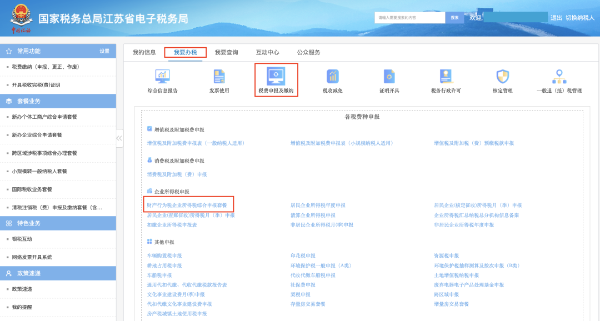Screen dimensions: 600x321
Task: Open the 综合信息报告 icon
Action: pos(162,79)
